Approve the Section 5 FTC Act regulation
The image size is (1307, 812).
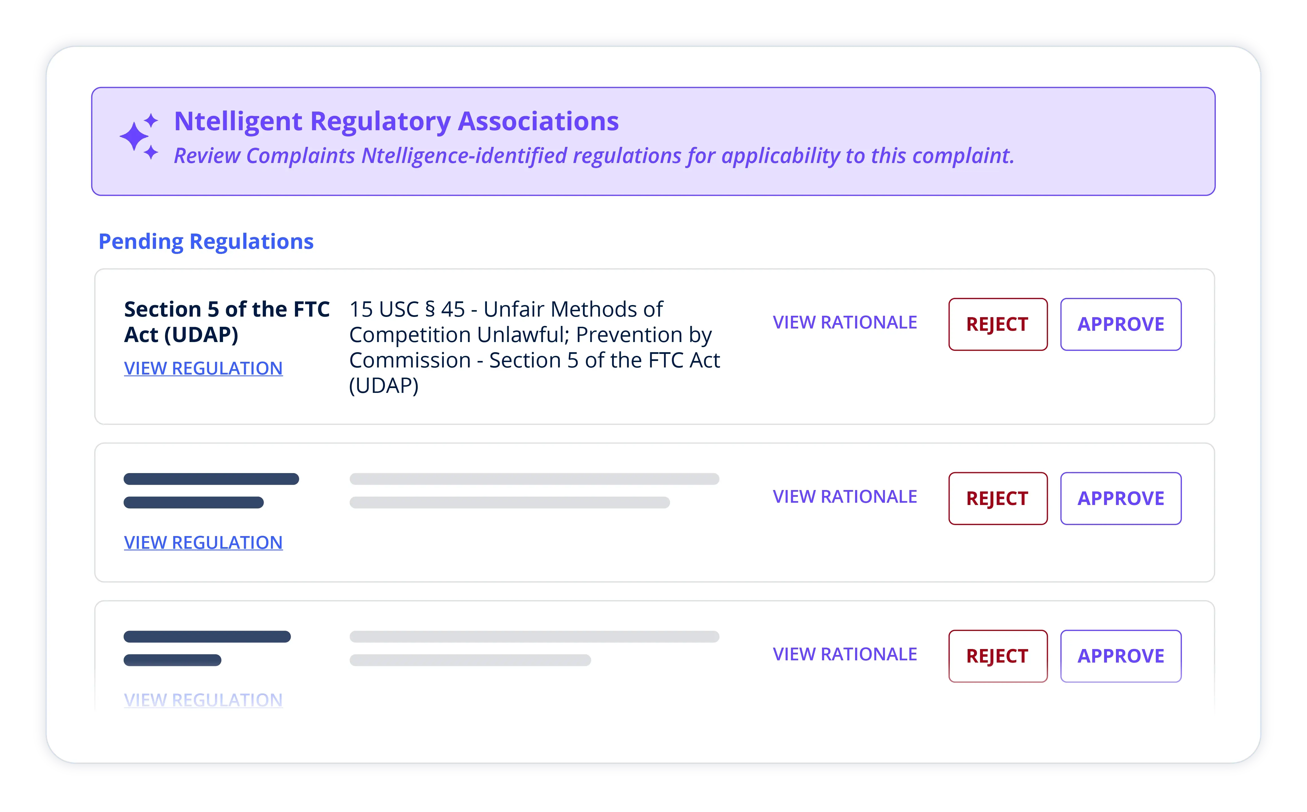tap(1120, 324)
